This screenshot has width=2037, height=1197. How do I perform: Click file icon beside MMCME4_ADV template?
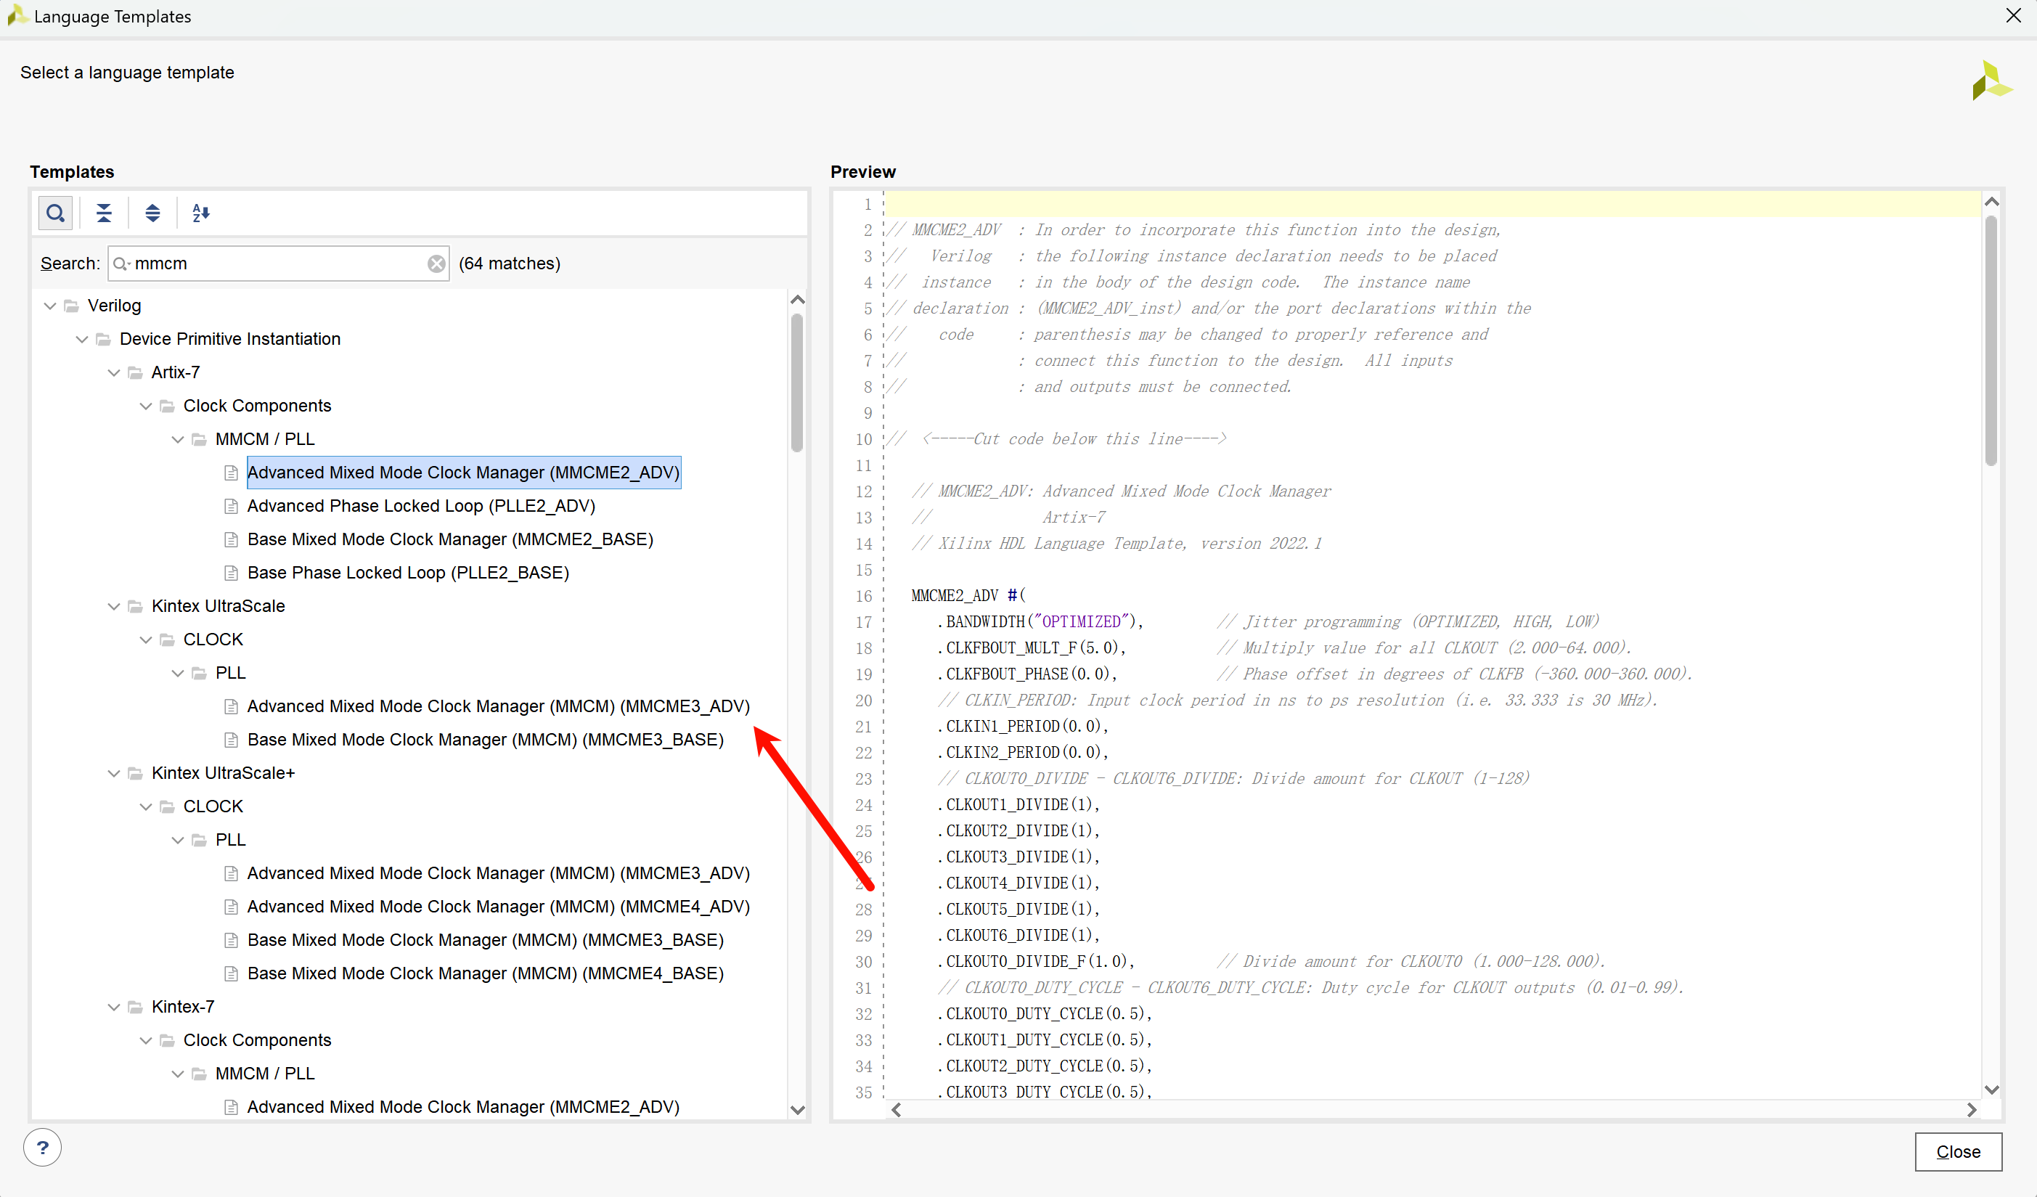[x=231, y=907]
